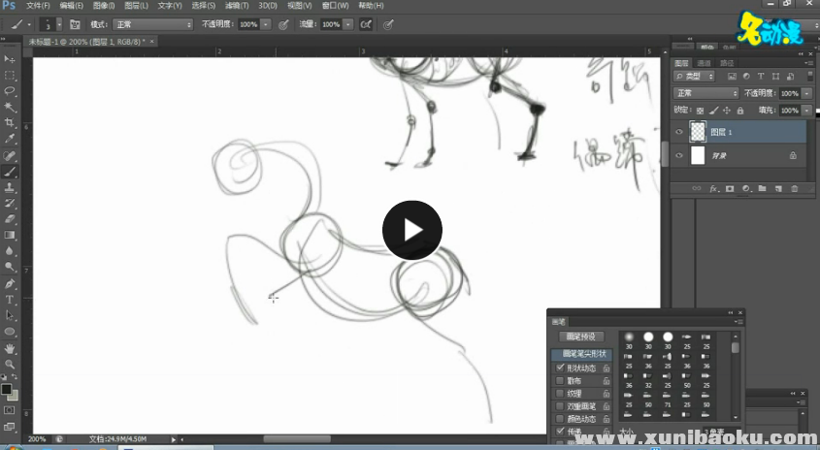Click the delete layer trash icon

click(794, 188)
